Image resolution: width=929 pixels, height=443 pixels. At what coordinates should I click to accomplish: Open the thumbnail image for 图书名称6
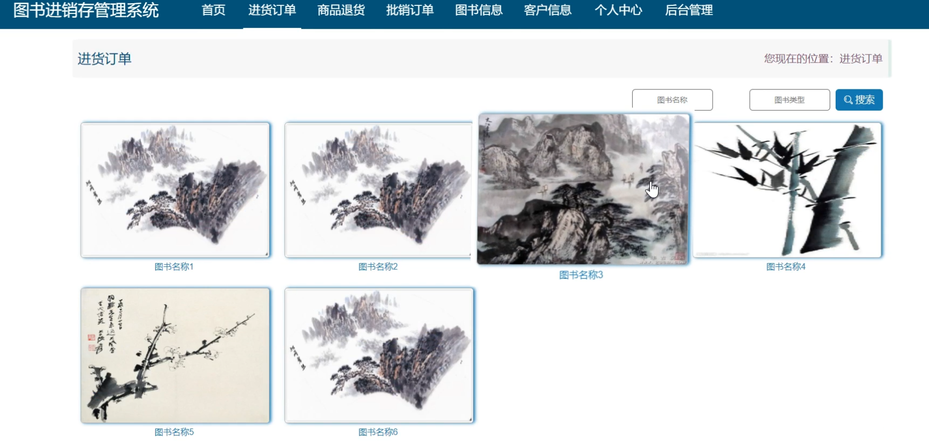379,355
